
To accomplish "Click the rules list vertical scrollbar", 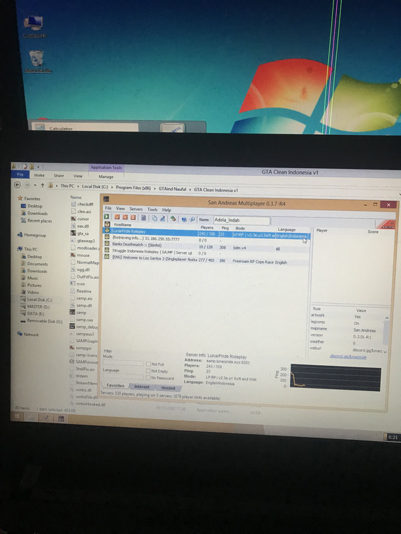I will [386, 333].
